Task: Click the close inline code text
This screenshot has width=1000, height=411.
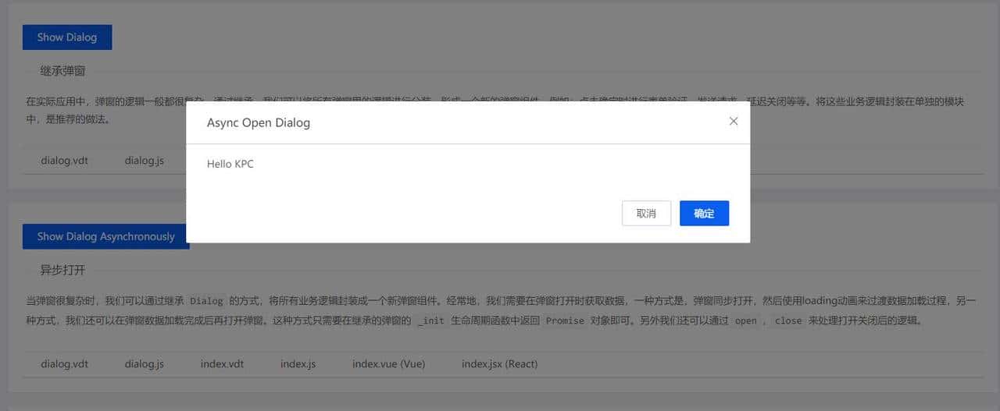Action: [788, 321]
